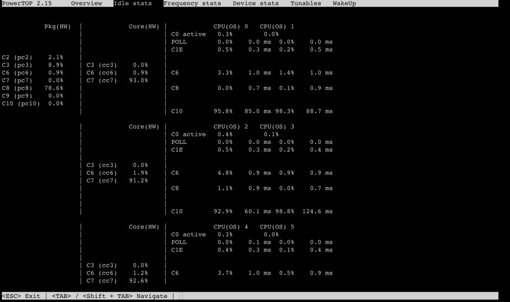This screenshot has width=510, height=302.
Task: Select the C10 (pc10) package row
Action: point(33,104)
